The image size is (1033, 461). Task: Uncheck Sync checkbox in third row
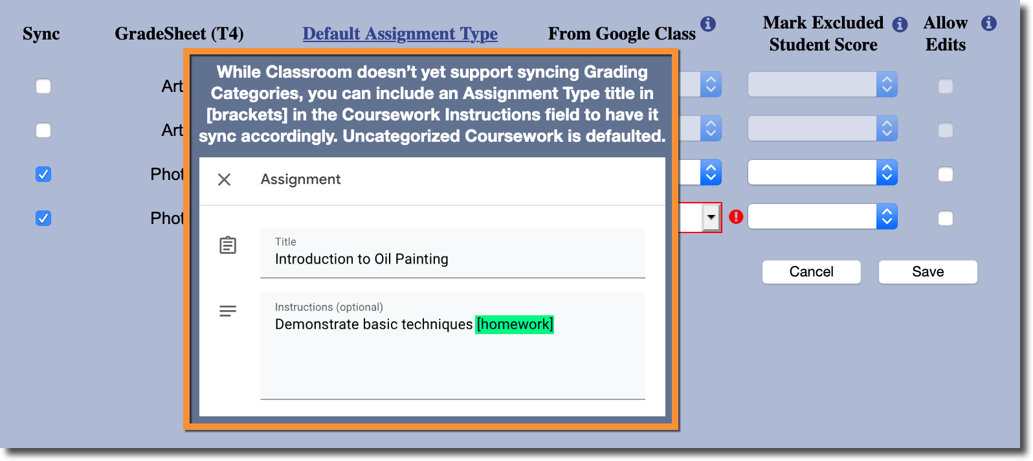click(43, 174)
